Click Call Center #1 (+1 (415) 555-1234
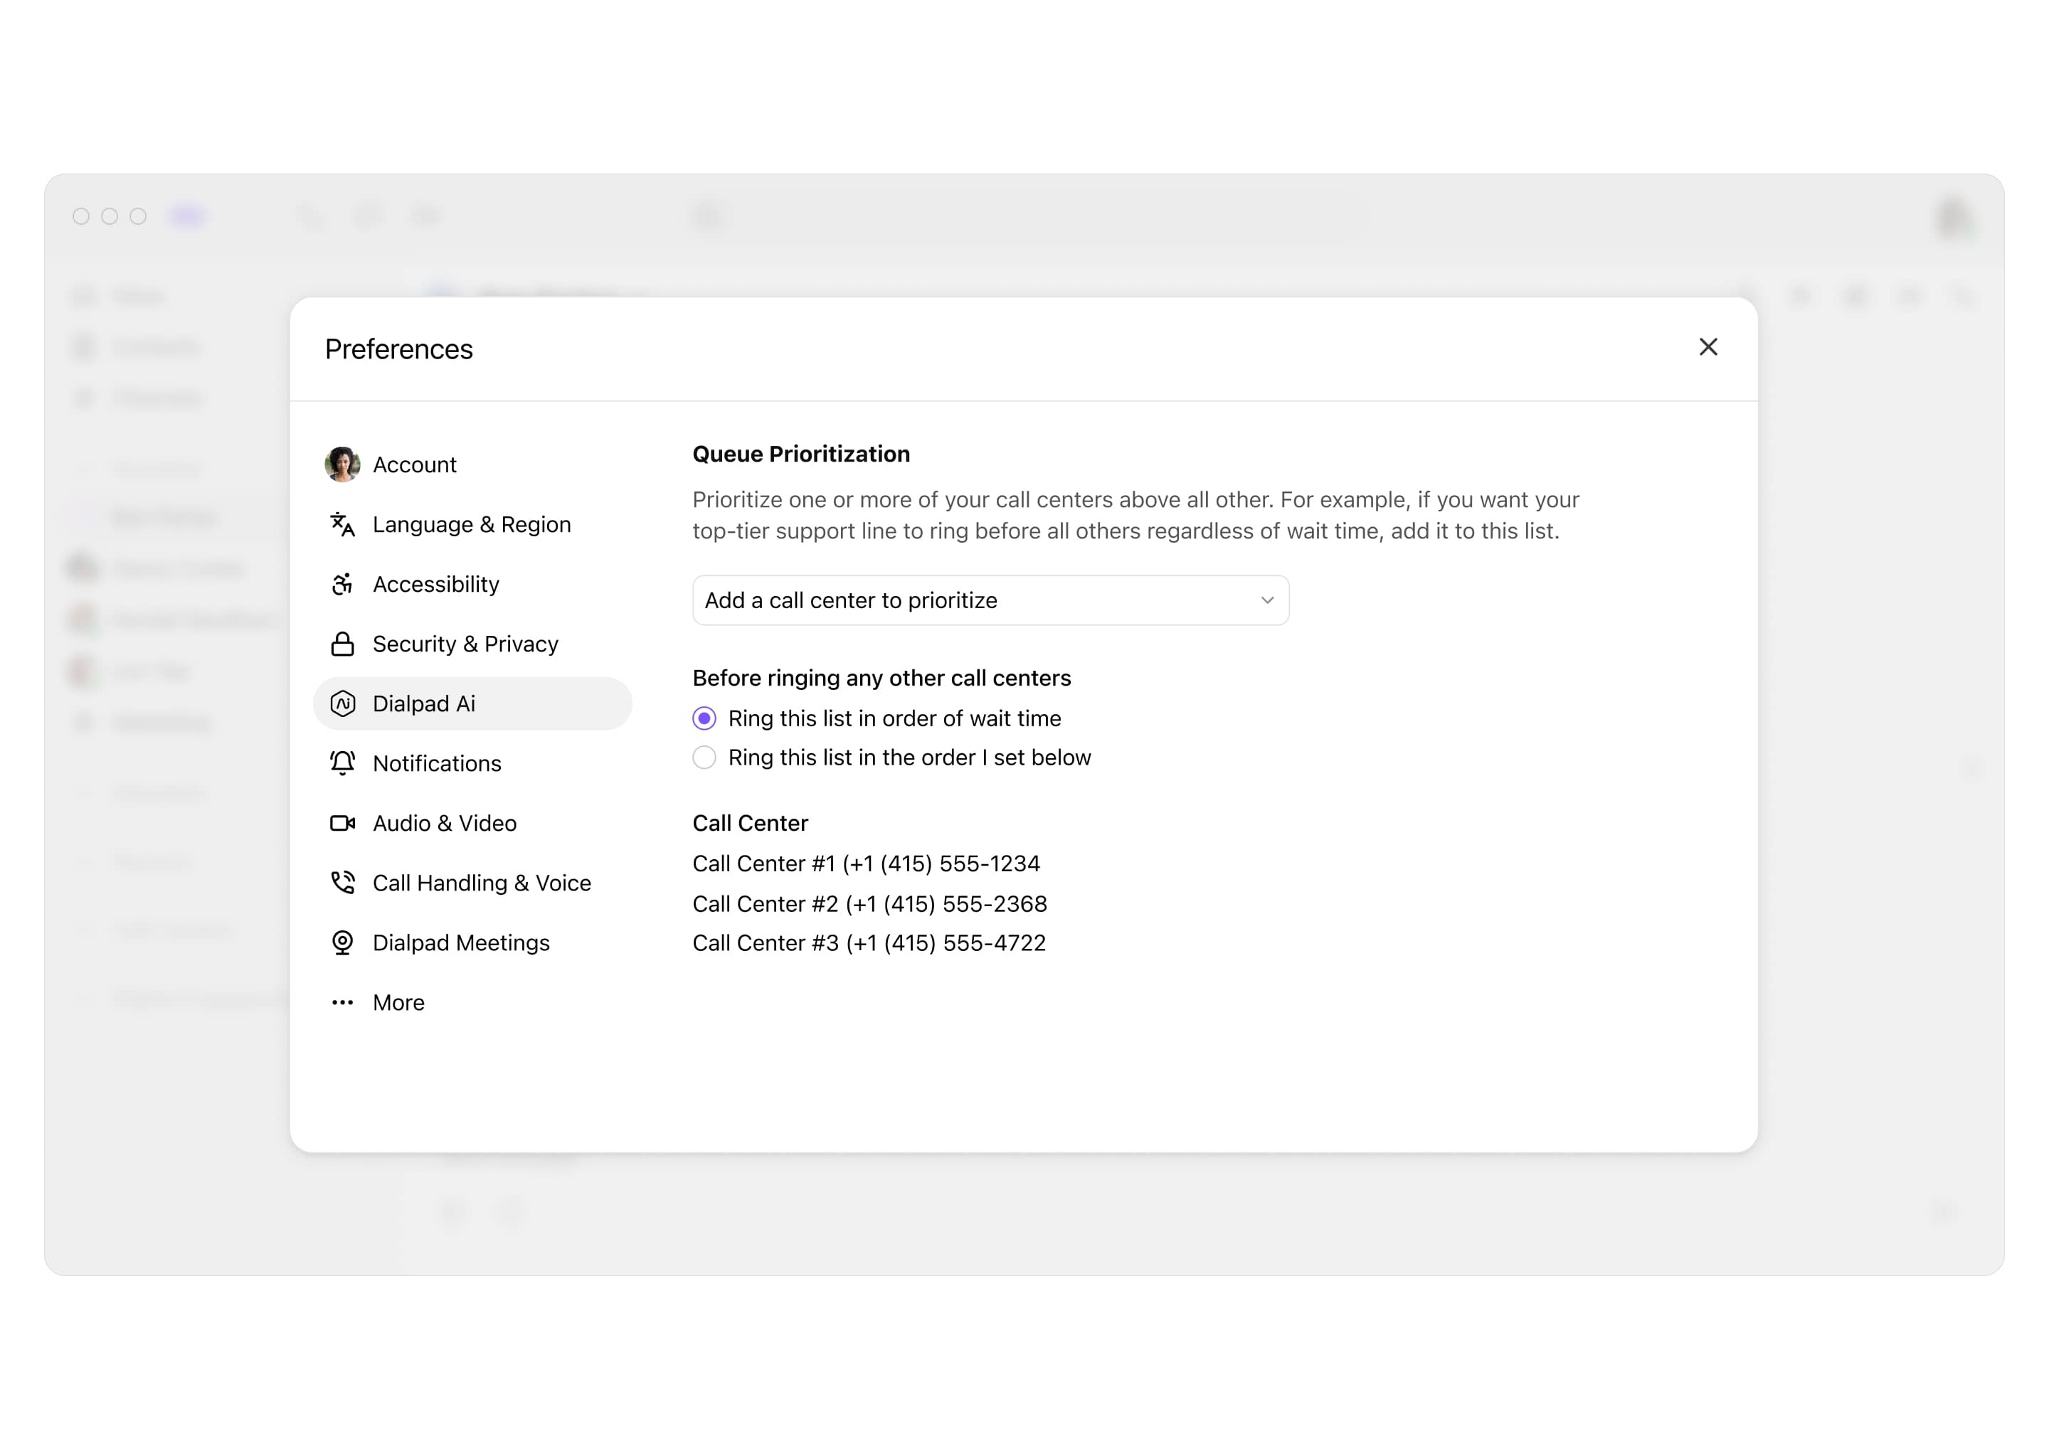This screenshot has height=1451, width=2049. coord(866,864)
